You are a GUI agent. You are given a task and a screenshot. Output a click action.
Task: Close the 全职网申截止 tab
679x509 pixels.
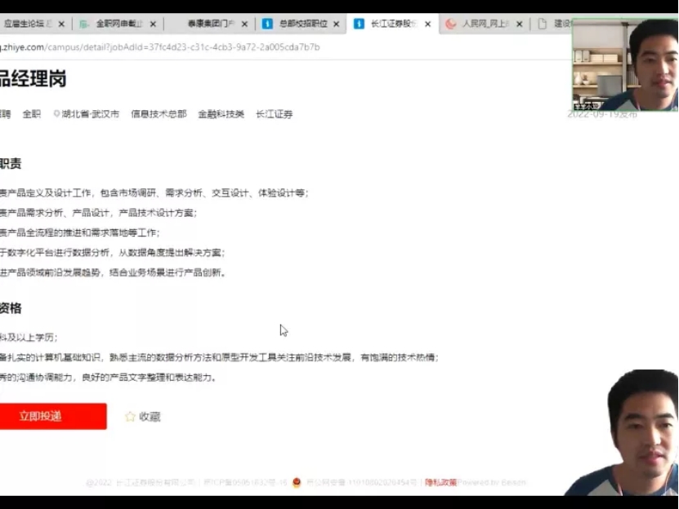[153, 24]
